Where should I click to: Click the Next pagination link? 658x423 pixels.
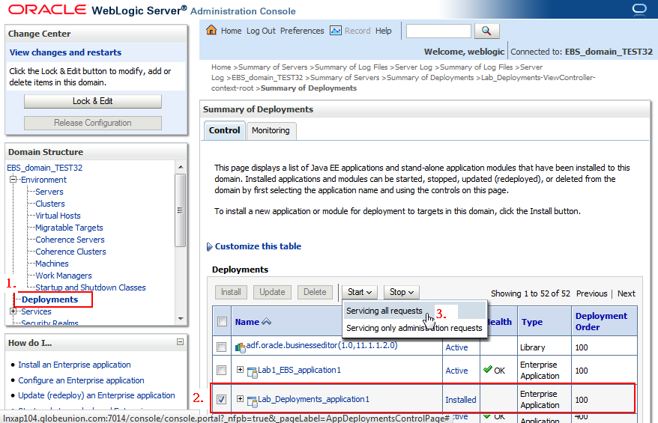626,293
